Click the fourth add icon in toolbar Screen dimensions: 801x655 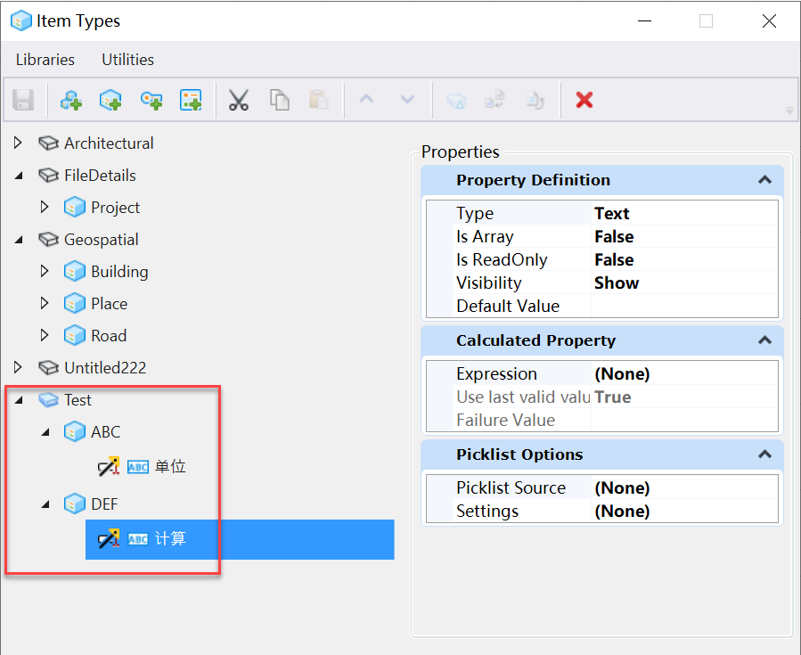[x=191, y=100]
